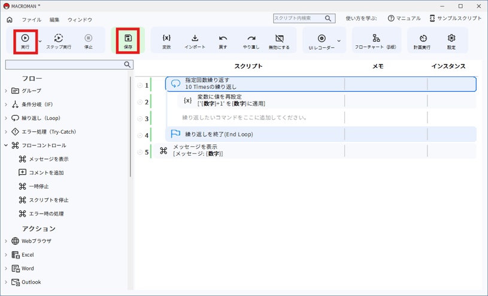The image size is (488, 296).
Task: Click the Outlook mail icon
Action: point(16,282)
